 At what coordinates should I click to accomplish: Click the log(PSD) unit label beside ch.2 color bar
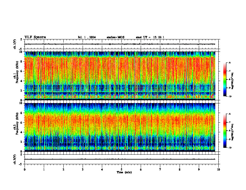[x=233, y=132]
